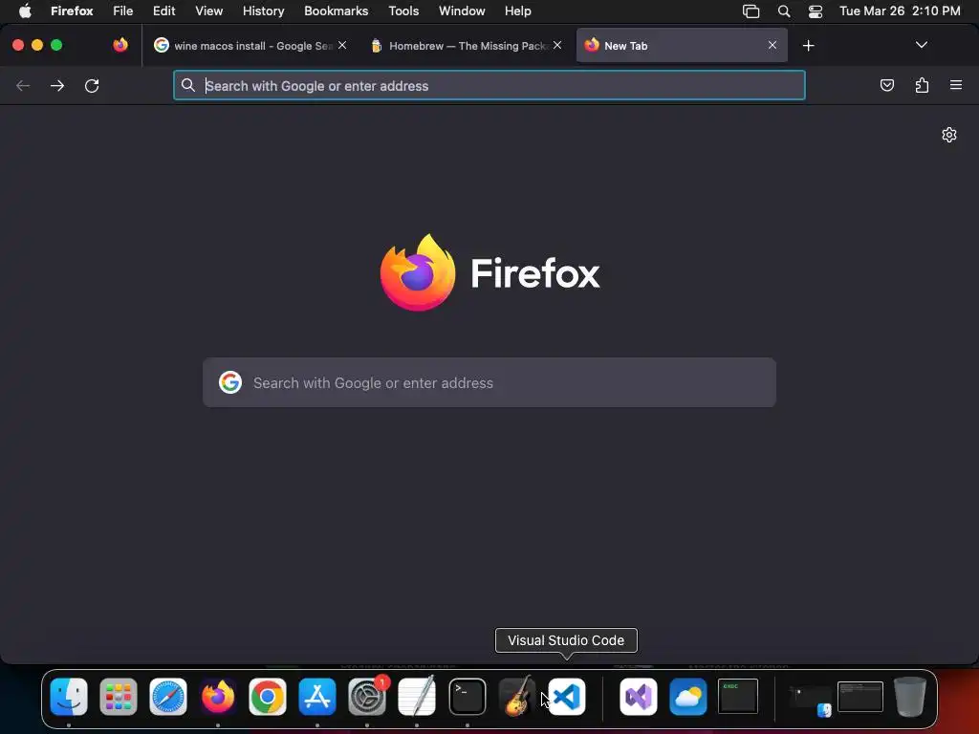Launch GarageBand from the Dock
Viewport: 979px width, 734px height.
click(517, 697)
